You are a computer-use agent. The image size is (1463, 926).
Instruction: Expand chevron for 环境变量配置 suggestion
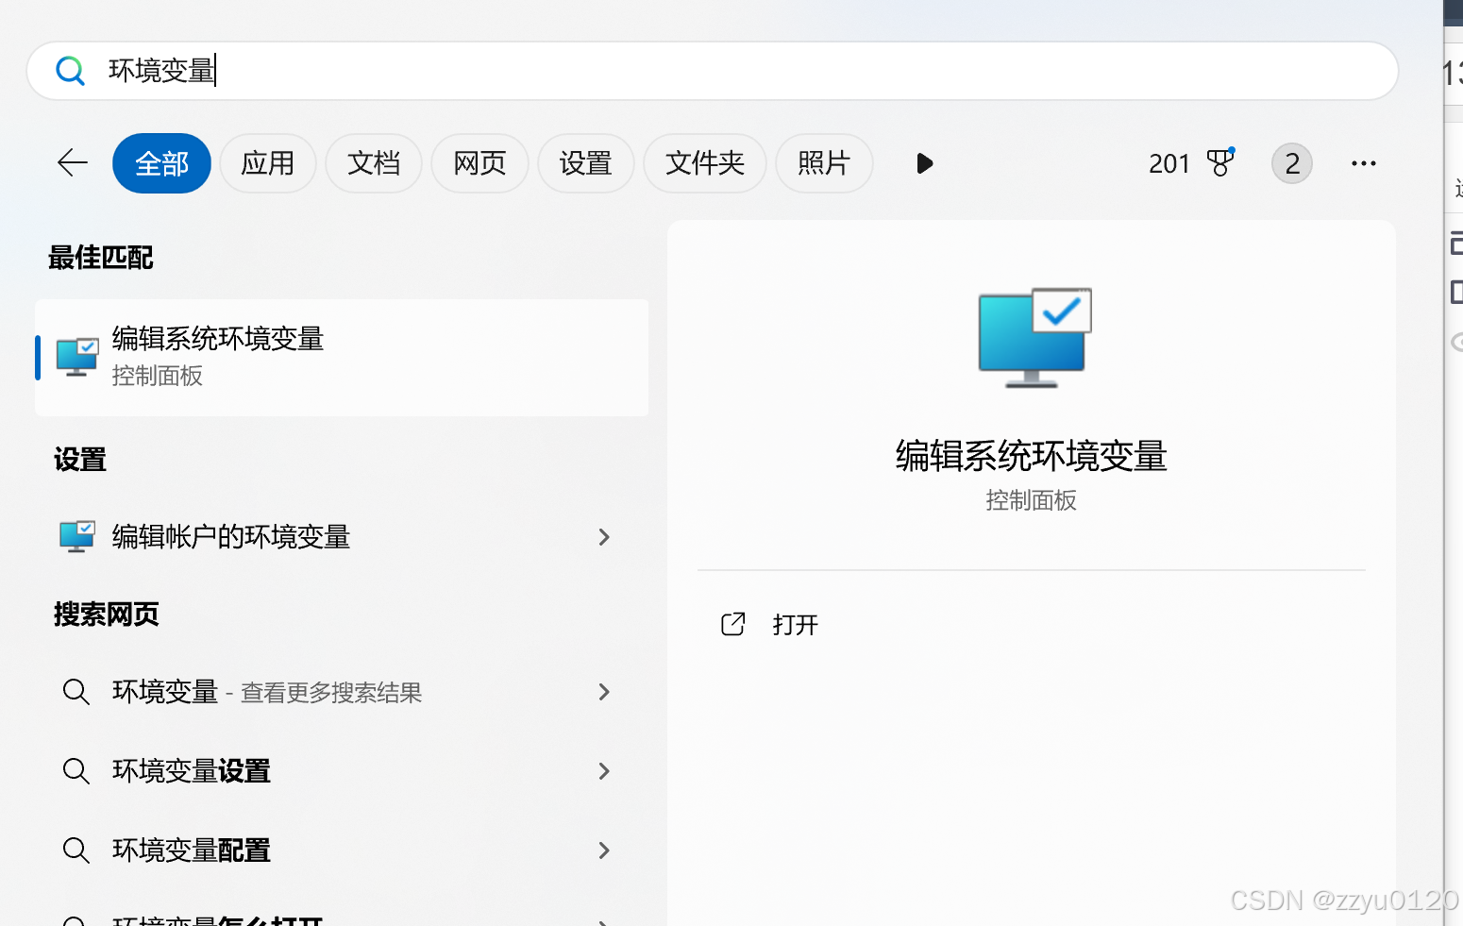tap(604, 850)
